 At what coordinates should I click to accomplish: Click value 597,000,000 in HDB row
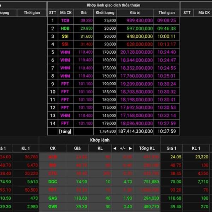pos(140,28)
